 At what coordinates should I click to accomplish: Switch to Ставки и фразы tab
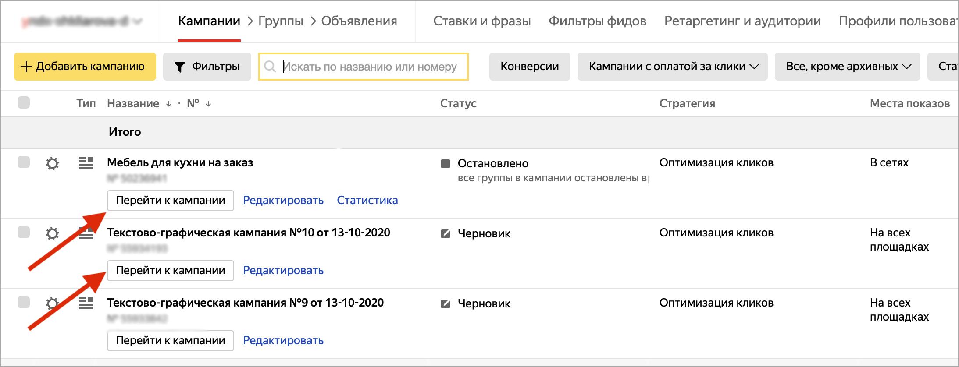481,21
